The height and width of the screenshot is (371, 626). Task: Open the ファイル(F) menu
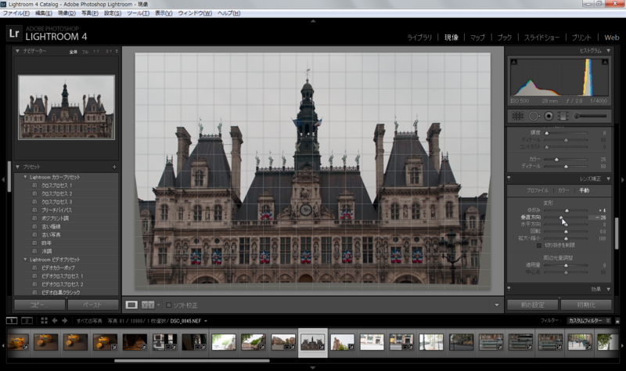click(x=16, y=13)
